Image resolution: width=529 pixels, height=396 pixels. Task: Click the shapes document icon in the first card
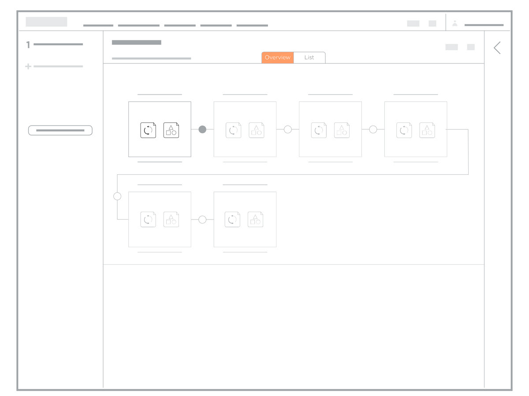[x=171, y=130]
